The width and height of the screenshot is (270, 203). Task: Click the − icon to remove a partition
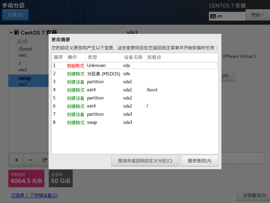(30, 160)
